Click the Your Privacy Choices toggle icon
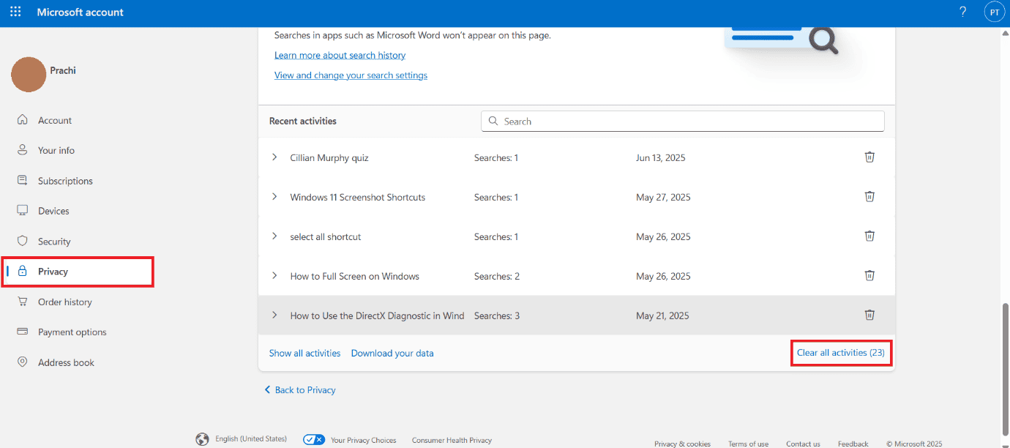 [x=314, y=440]
